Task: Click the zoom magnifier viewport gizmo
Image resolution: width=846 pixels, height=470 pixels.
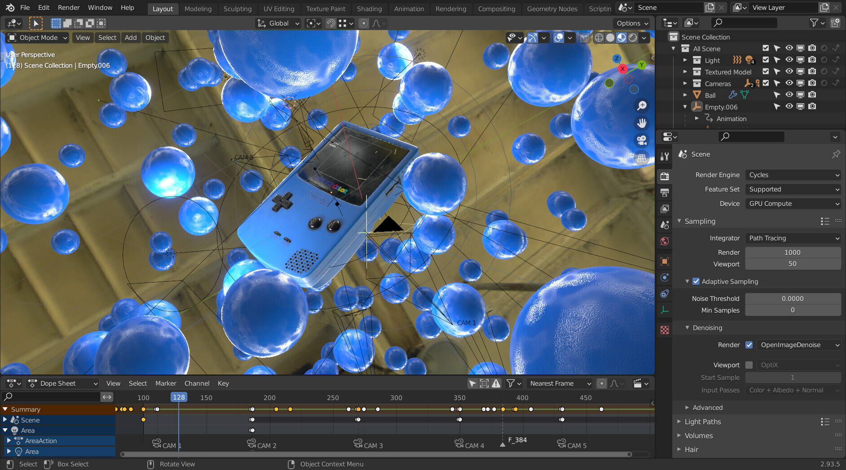Action: 642,106
